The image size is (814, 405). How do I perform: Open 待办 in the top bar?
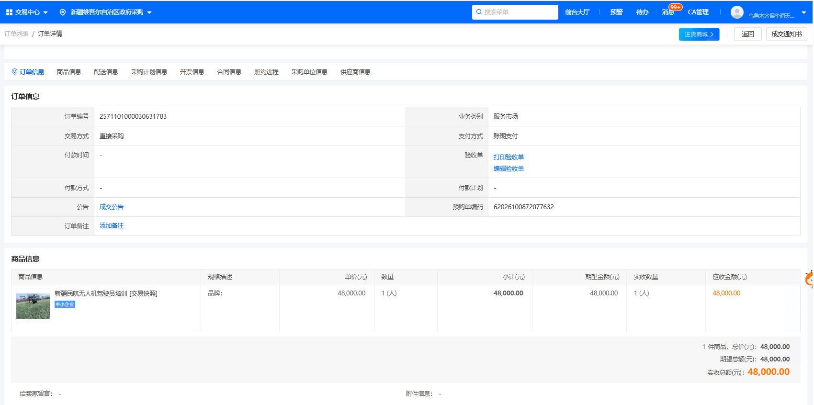643,12
